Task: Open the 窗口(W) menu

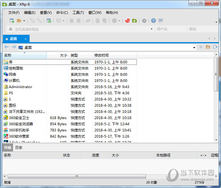Action: [x=95, y=12]
